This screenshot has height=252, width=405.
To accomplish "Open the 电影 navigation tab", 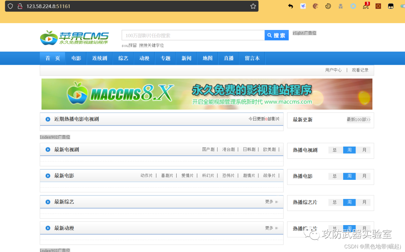I will 76,58.
